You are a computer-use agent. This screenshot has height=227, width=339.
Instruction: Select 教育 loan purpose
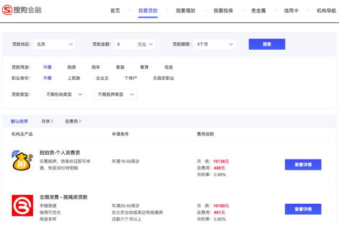point(145,67)
